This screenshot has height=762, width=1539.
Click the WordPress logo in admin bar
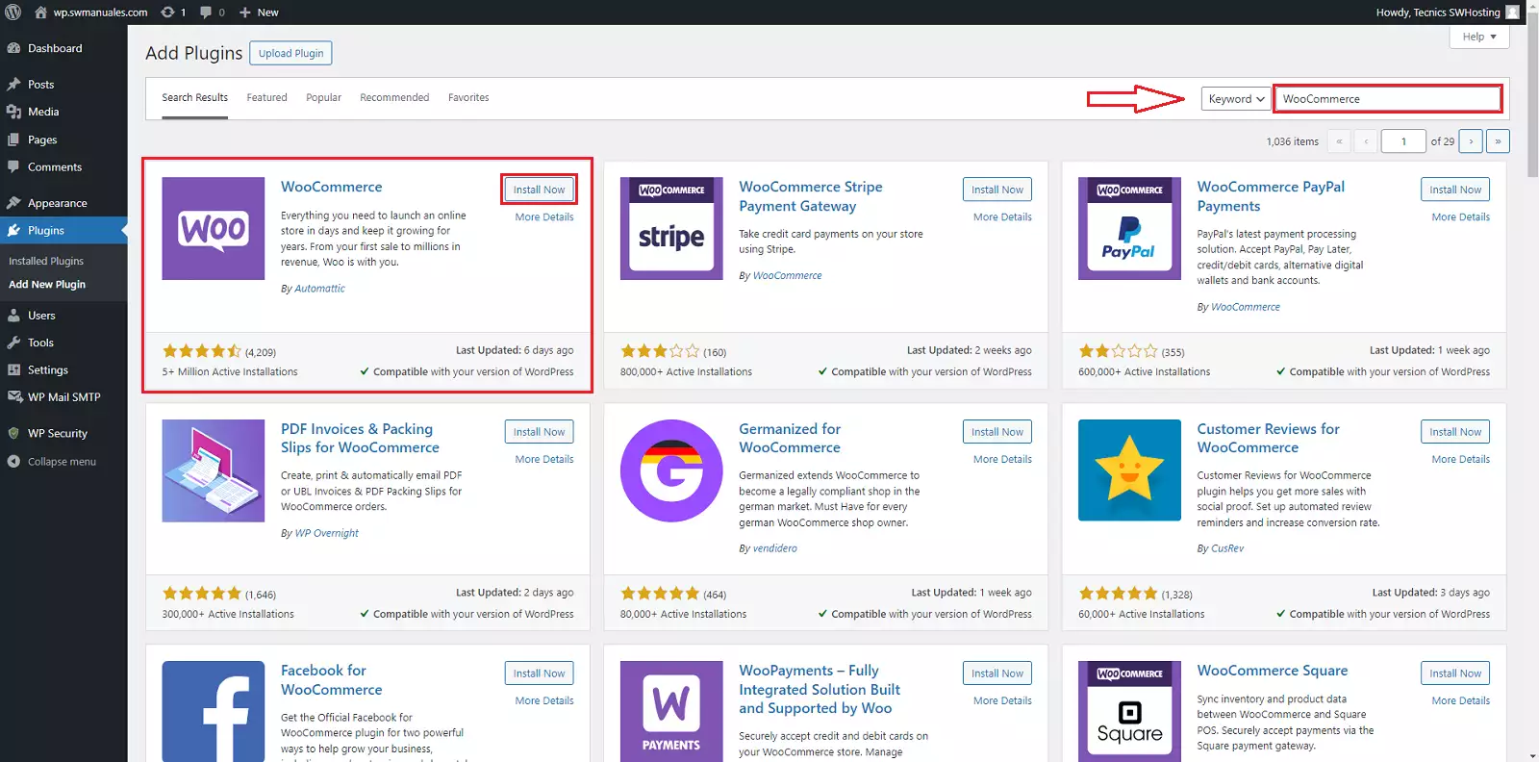point(13,13)
